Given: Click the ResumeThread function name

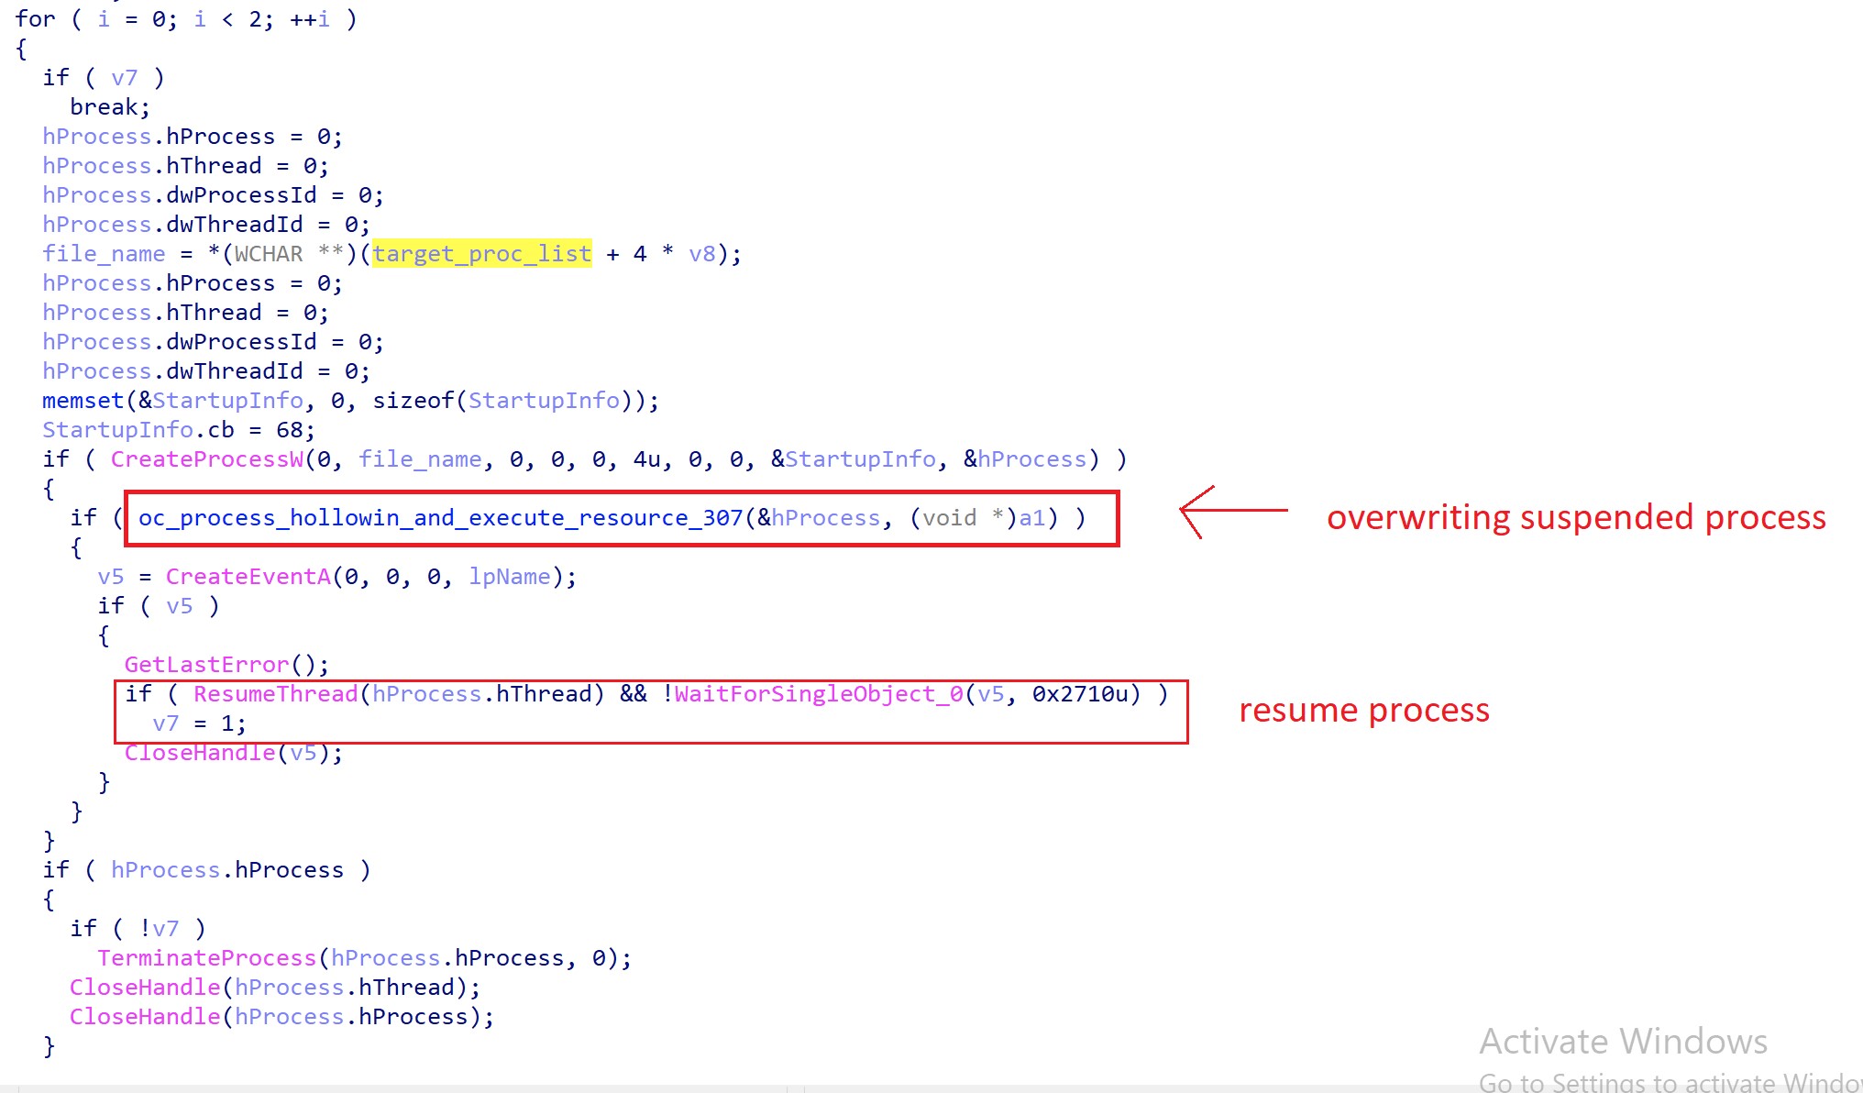Looking at the screenshot, I should [x=275, y=694].
